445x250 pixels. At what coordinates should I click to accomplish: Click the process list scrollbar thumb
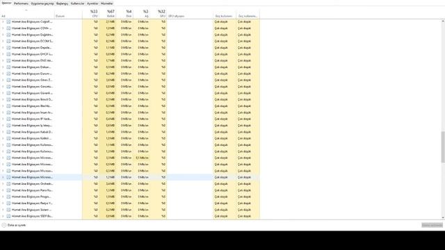443,147
